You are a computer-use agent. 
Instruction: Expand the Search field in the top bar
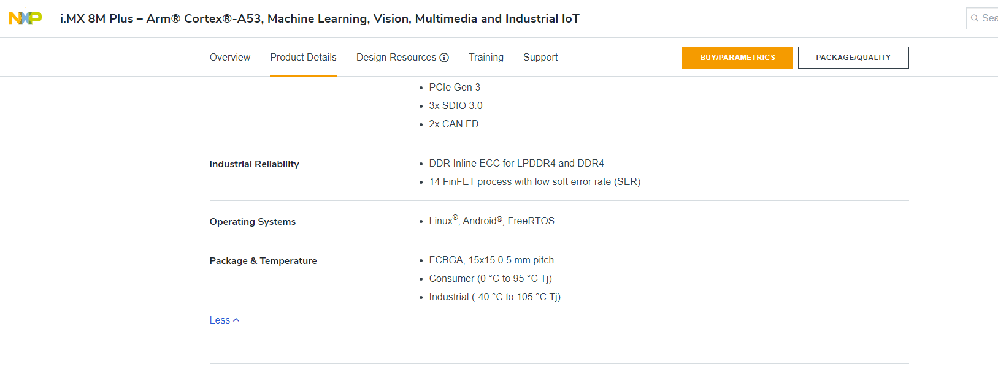[985, 18]
